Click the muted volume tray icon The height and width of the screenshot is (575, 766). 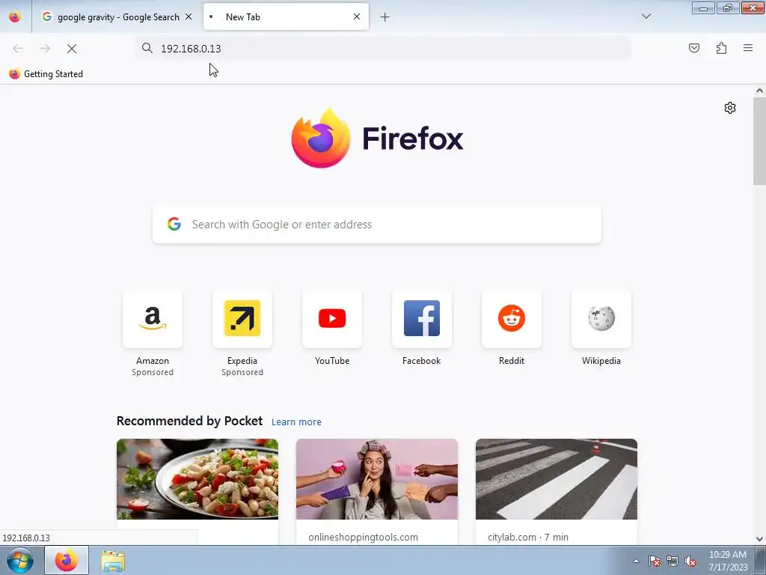click(690, 561)
